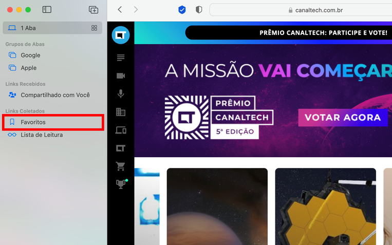The width and height of the screenshot is (392, 245).
Task: Open the video camera section
Action: (x=121, y=76)
